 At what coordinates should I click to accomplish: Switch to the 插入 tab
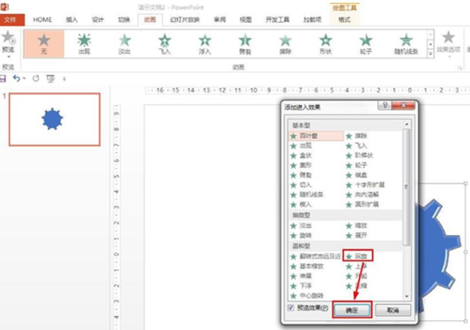(x=72, y=20)
